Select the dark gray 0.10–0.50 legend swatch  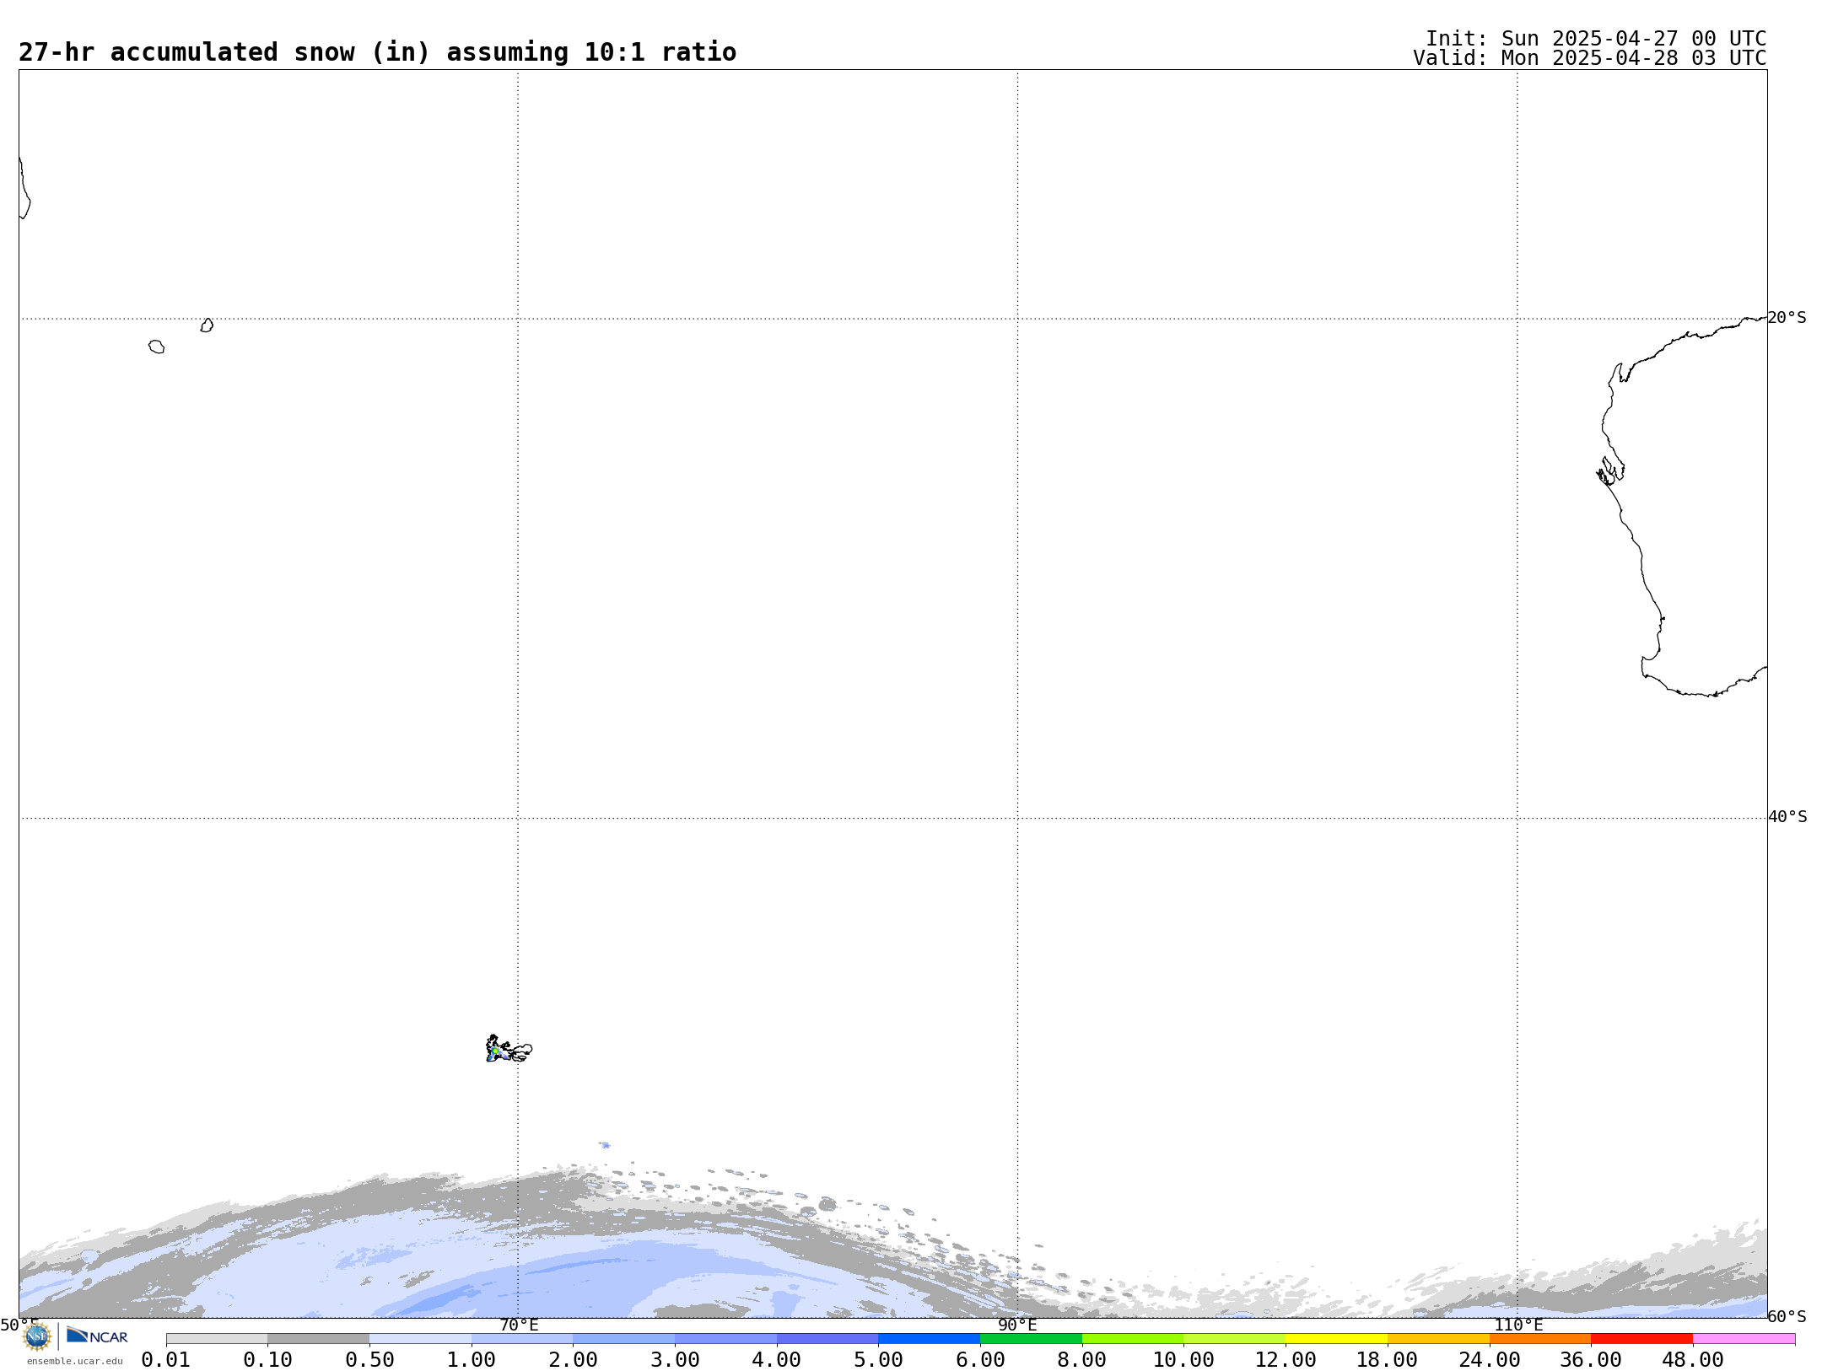(x=318, y=1339)
